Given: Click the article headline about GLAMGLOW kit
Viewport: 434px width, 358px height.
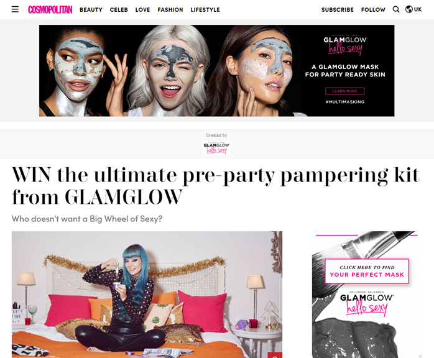Looking at the screenshot, I should (216, 186).
